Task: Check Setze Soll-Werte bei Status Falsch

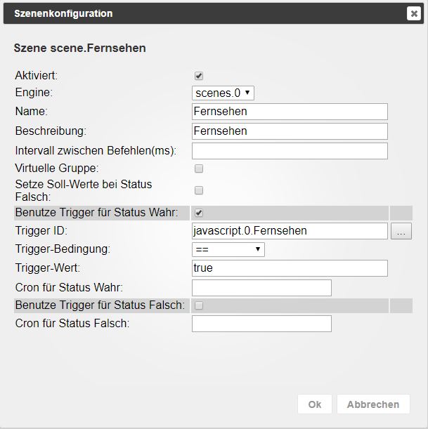Action: [199, 190]
